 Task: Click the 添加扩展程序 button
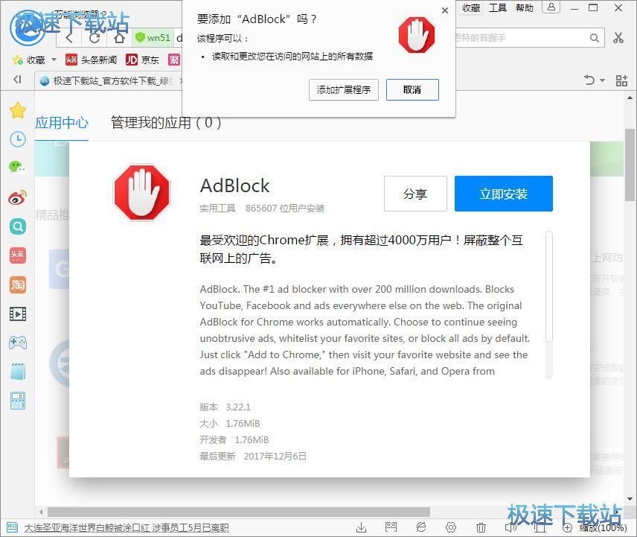tap(344, 90)
